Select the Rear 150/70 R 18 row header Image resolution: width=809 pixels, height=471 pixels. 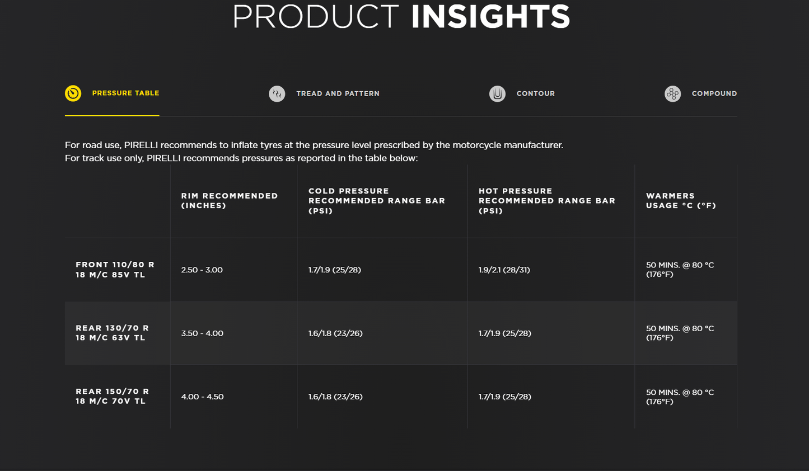click(x=112, y=397)
